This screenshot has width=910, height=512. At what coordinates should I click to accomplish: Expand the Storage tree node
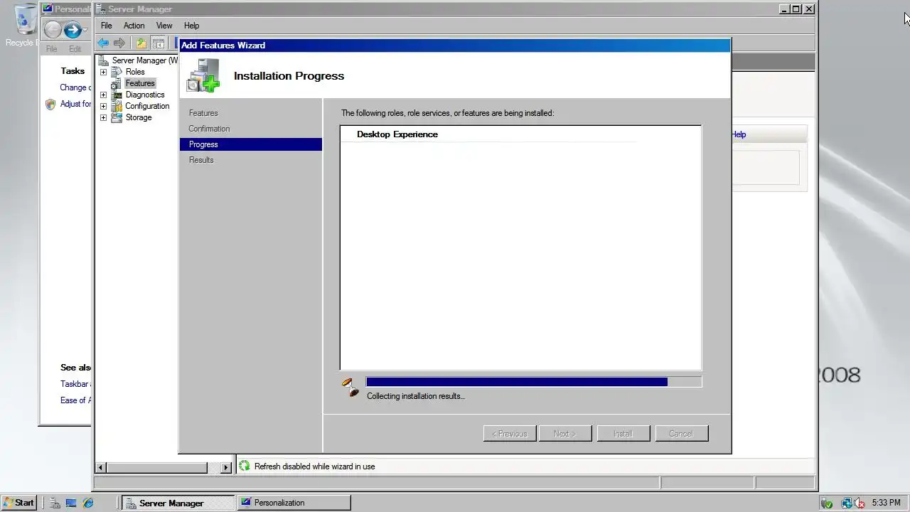(x=103, y=117)
